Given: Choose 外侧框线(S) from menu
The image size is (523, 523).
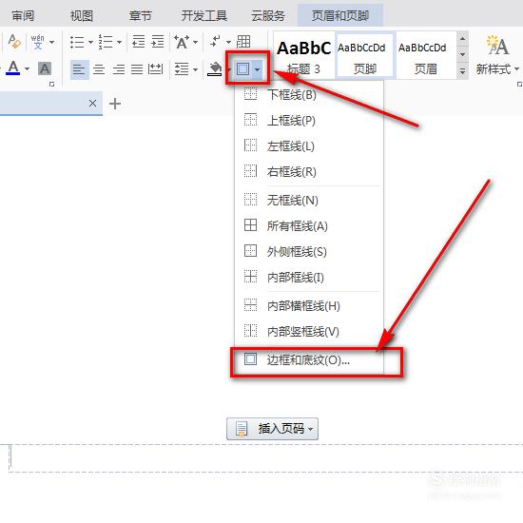Looking at the screenshot, I should [x=309, y=251].
